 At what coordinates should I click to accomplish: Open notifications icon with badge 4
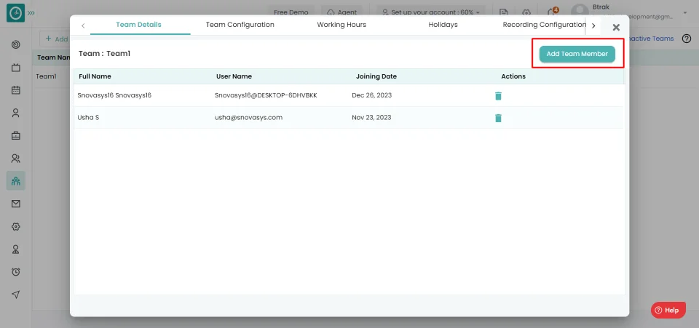552,12
